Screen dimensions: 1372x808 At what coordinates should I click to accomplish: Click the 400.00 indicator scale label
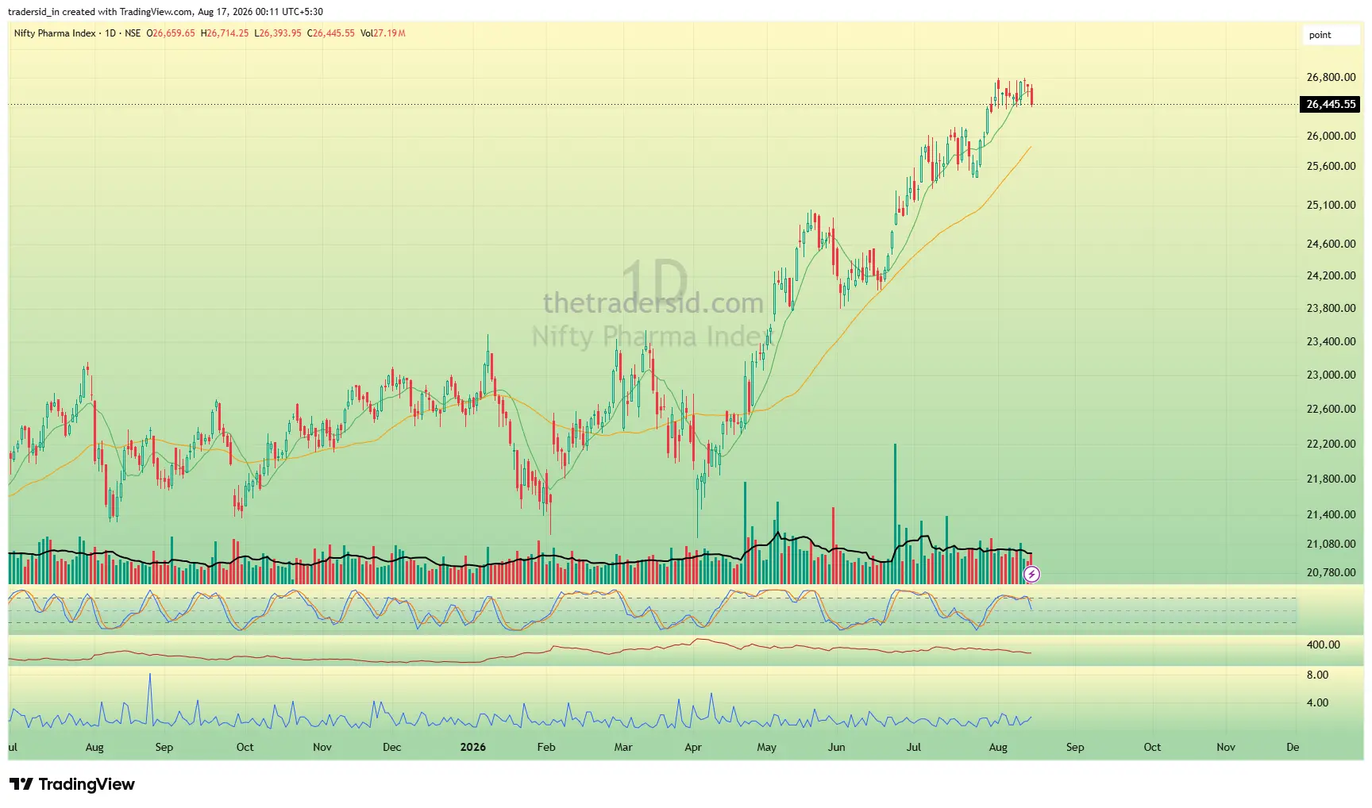click(x=1323, y=645)
